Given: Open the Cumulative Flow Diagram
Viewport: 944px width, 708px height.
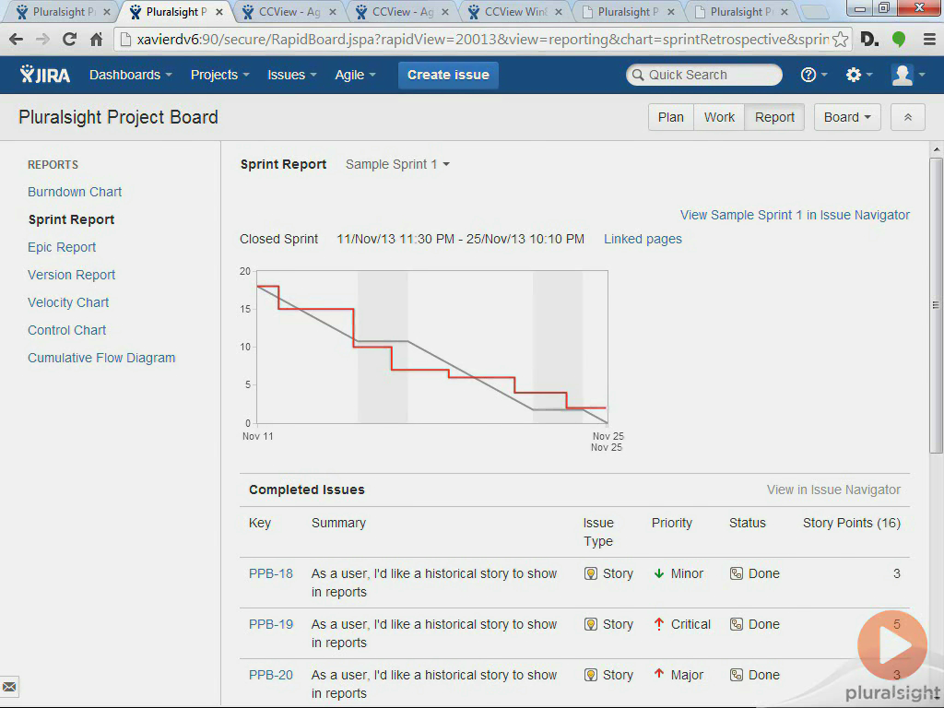Looking at the screenshot, I should [101, 359].
